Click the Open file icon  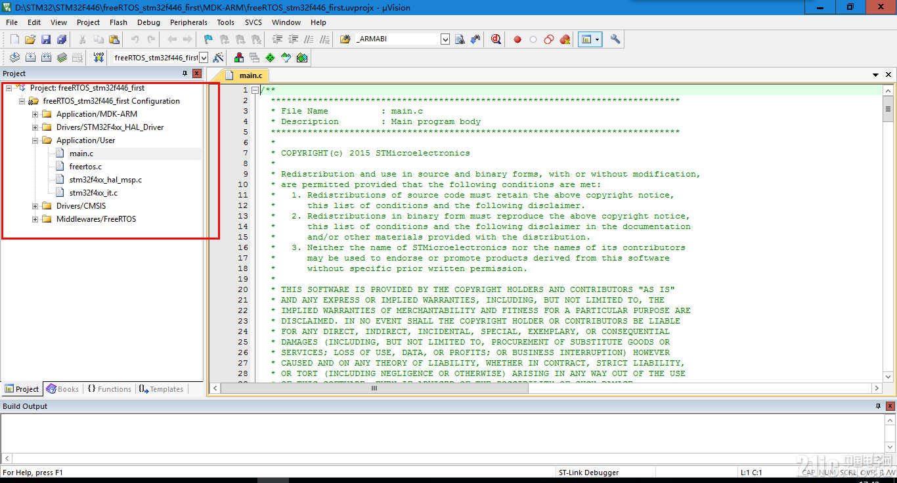(30, 39)
